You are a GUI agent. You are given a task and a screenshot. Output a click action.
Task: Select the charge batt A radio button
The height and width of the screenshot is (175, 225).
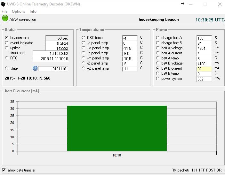pyautogui.click(x=157, y=37)
